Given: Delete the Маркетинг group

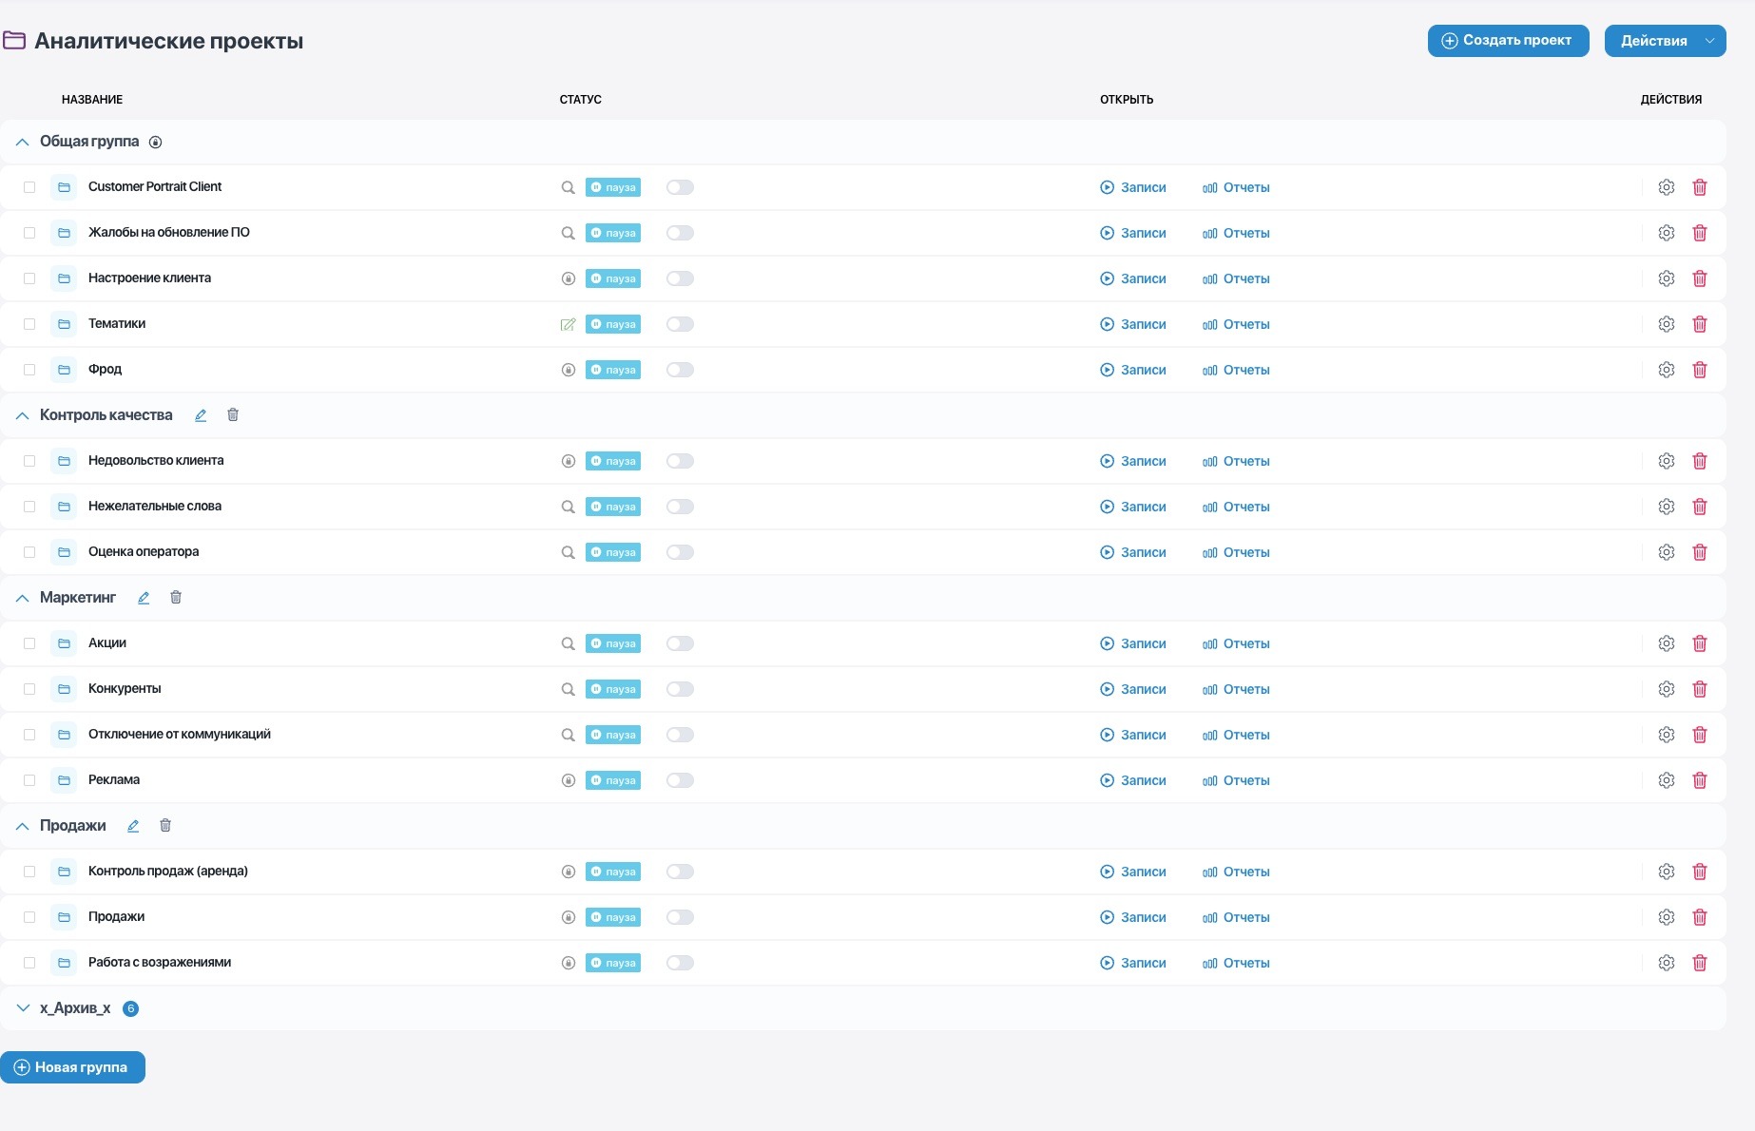Looking at the screenshot, I should click(x=176, y=597).
